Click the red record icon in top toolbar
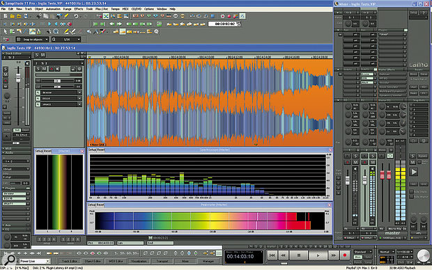432x270 pixels. coord(229,16)
